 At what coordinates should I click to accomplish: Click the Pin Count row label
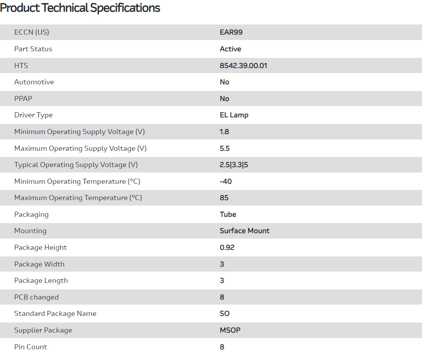pos(30,347)
